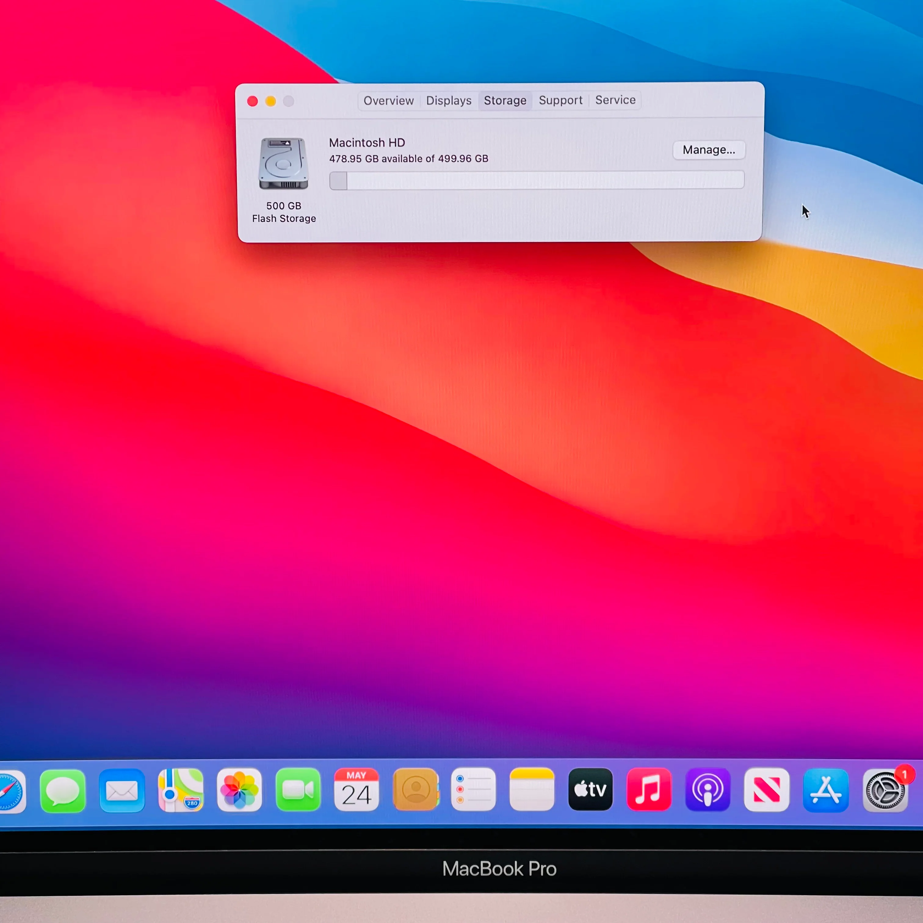Image resolution: width=923 pixels, height=923 pixels.
Task: Click the Manage... button
Action: [x=709, y=150]
